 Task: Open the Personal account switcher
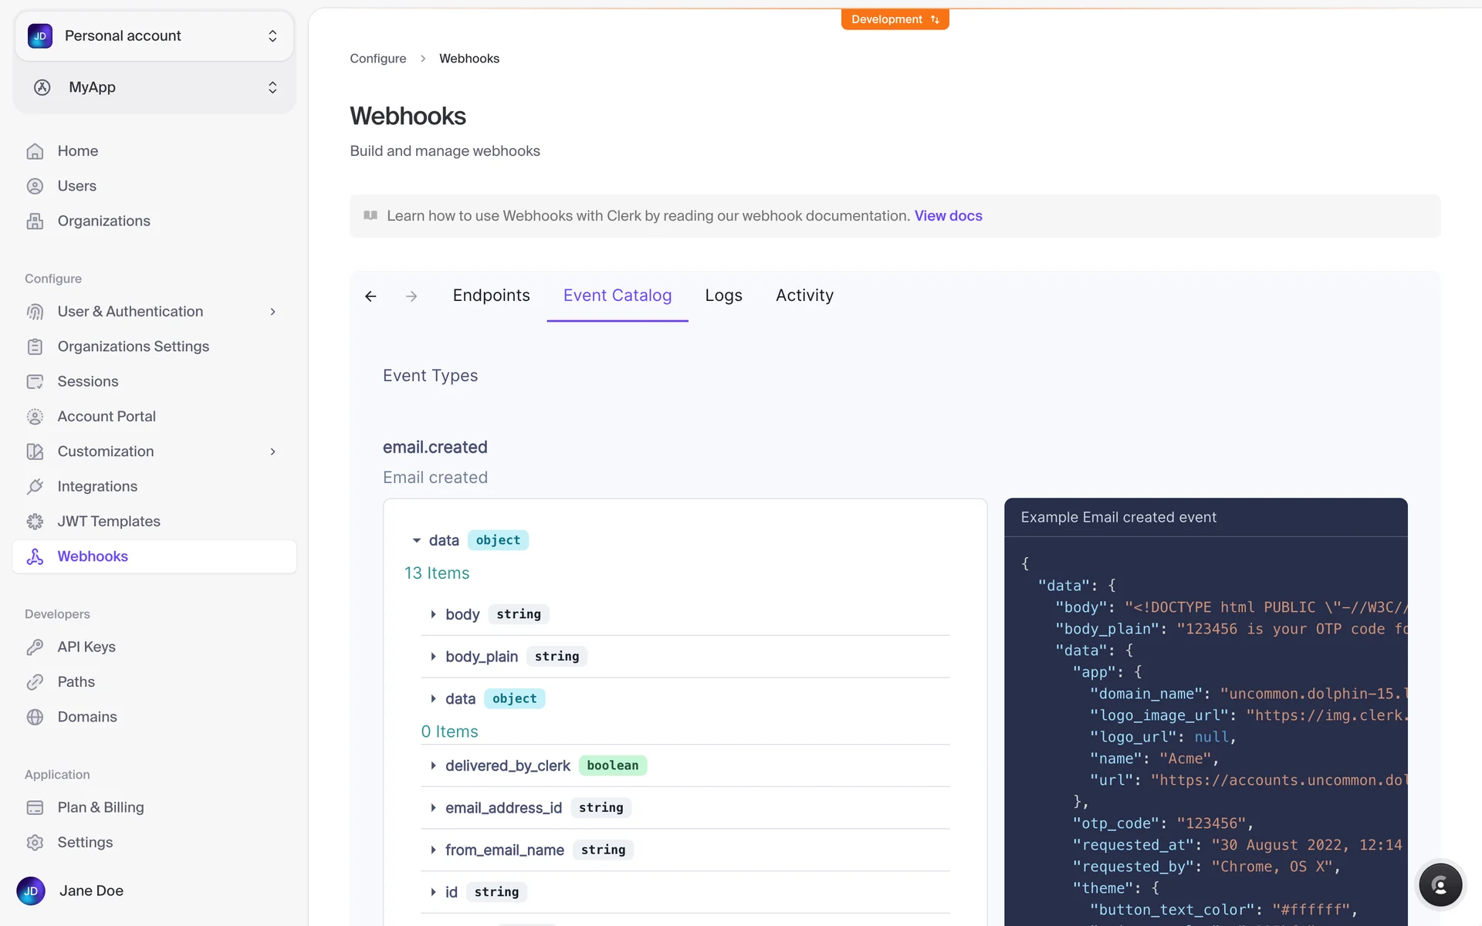point(154,36)
